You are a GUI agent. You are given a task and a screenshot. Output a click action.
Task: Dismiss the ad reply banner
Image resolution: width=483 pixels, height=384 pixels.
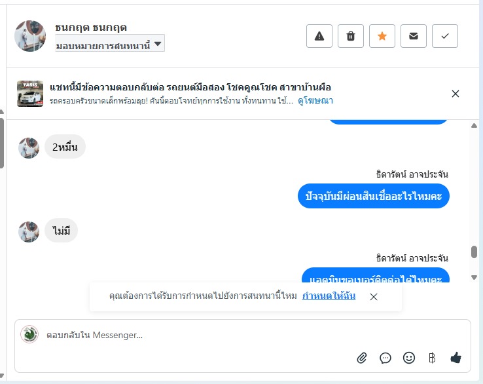[456, 94]
